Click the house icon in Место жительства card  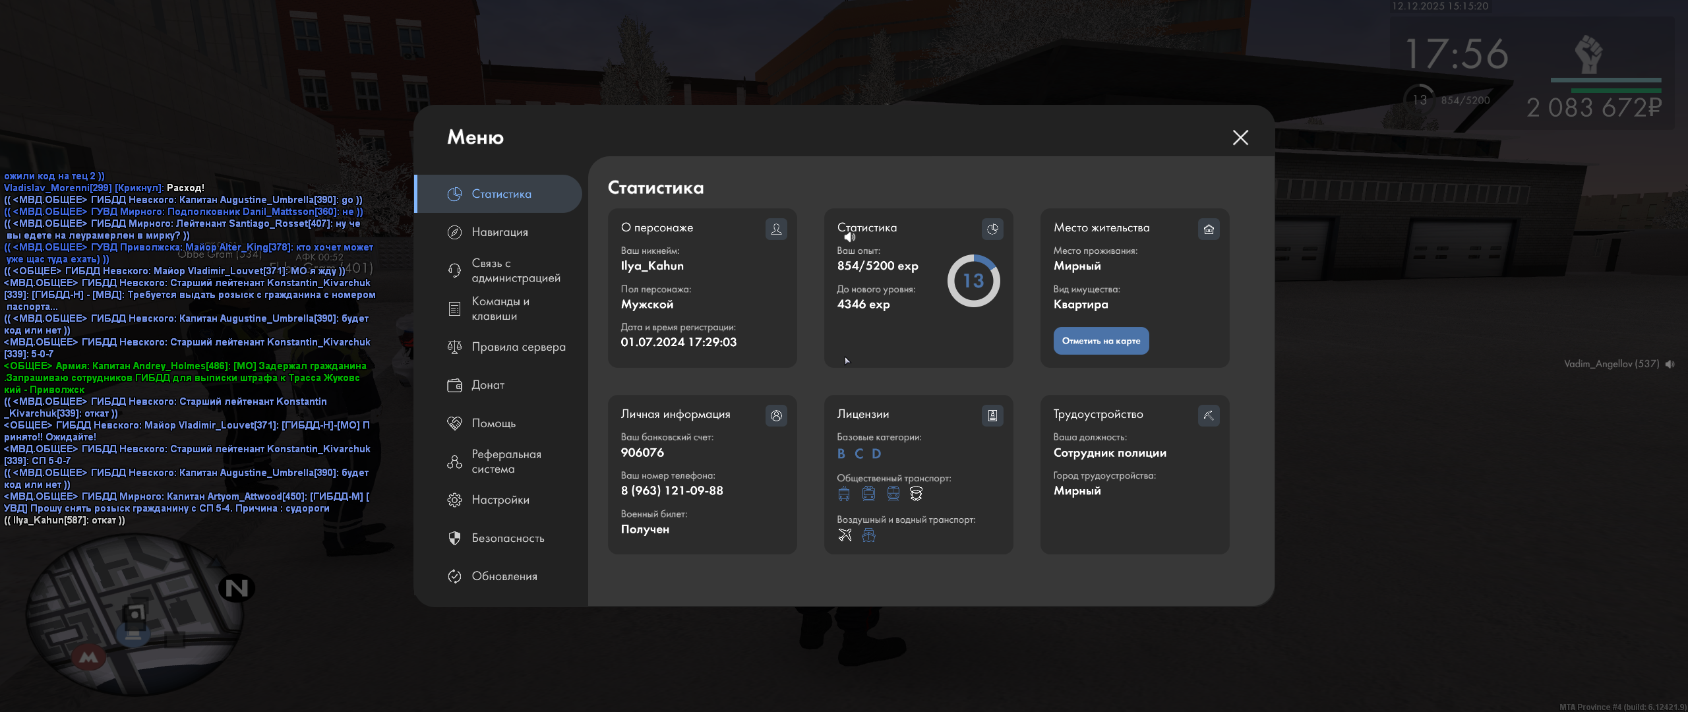pyautogui.click(x=1209, y=229)
